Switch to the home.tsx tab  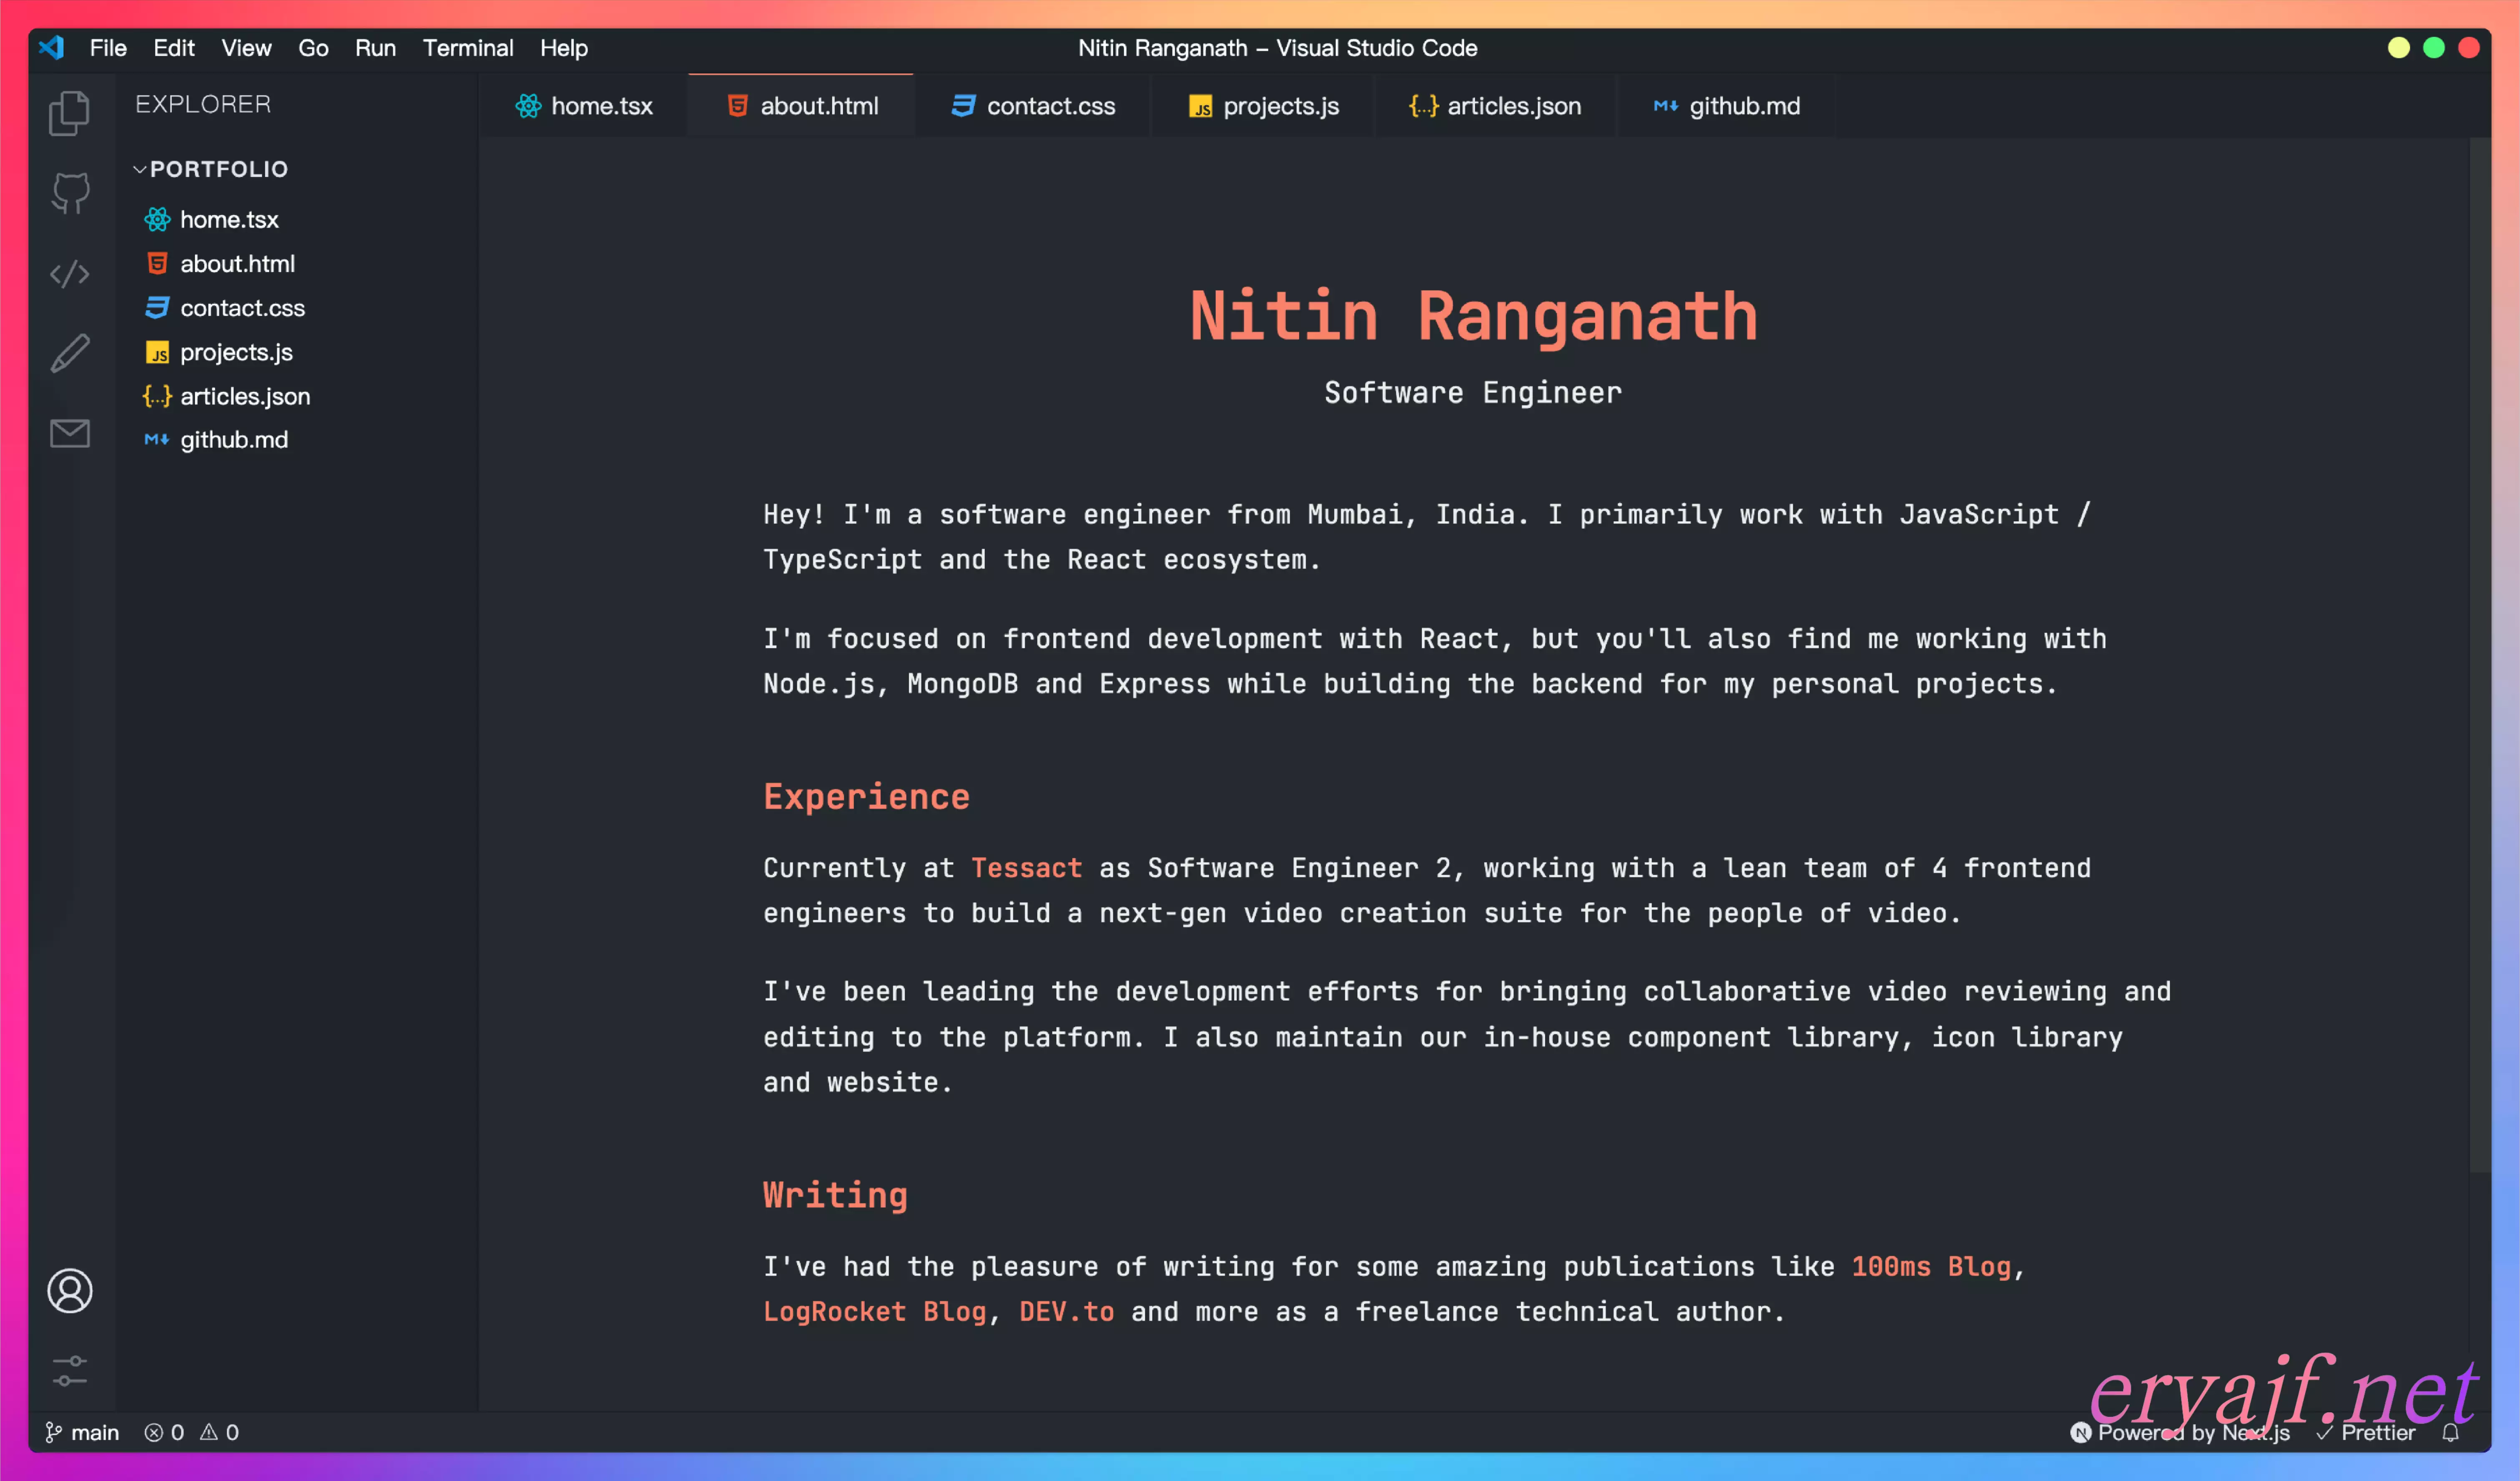click(x=584, y=105)
